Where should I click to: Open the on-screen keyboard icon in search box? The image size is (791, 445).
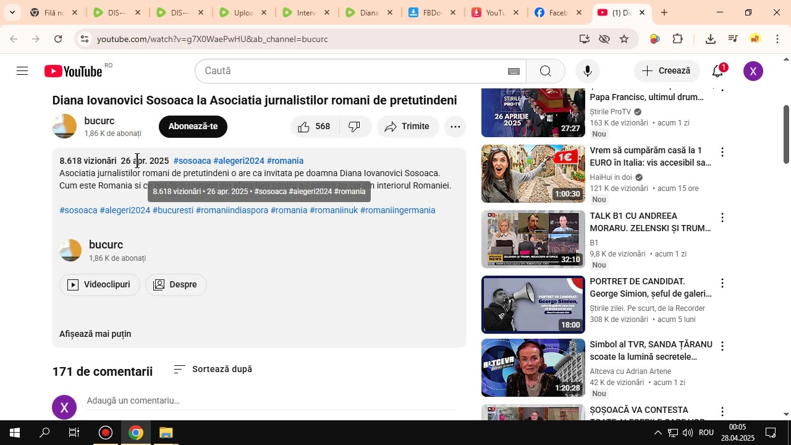pyautogui.click(x=514, y=71)
